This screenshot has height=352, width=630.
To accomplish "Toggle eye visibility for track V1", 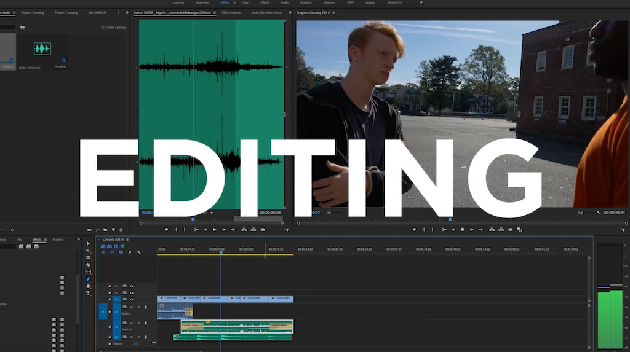I will click(x=131, y=300).
